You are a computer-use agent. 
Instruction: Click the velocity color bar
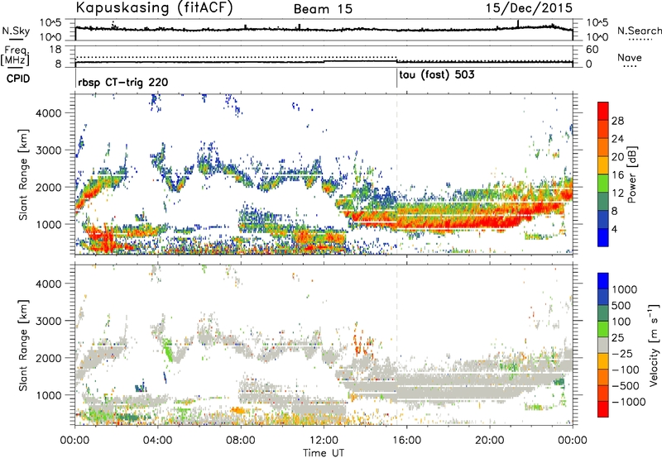[603, 345]
